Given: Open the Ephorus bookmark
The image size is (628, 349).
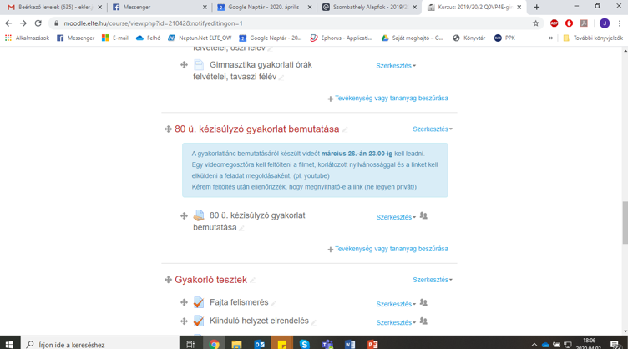Looking at the screenshot, I should click(342, 38).
